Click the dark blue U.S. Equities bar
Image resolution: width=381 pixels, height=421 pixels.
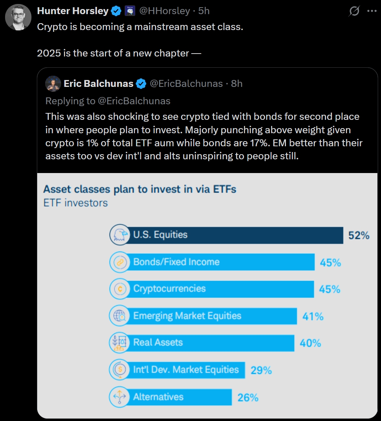pyautogui.click(x=235, y=235)
